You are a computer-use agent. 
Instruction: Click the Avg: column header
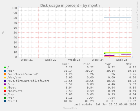[108, 64]
